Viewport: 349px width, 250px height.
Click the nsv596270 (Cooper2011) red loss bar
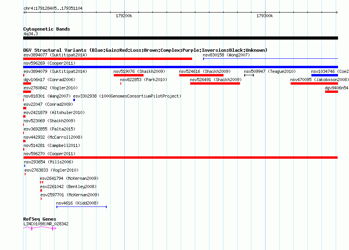(180, 158)
